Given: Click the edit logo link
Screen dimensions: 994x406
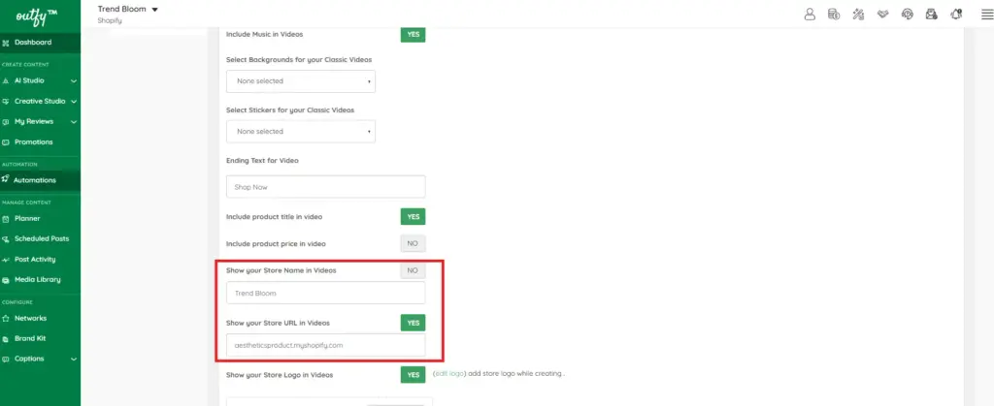Looking at the screenshot, I should coord(449,374).
